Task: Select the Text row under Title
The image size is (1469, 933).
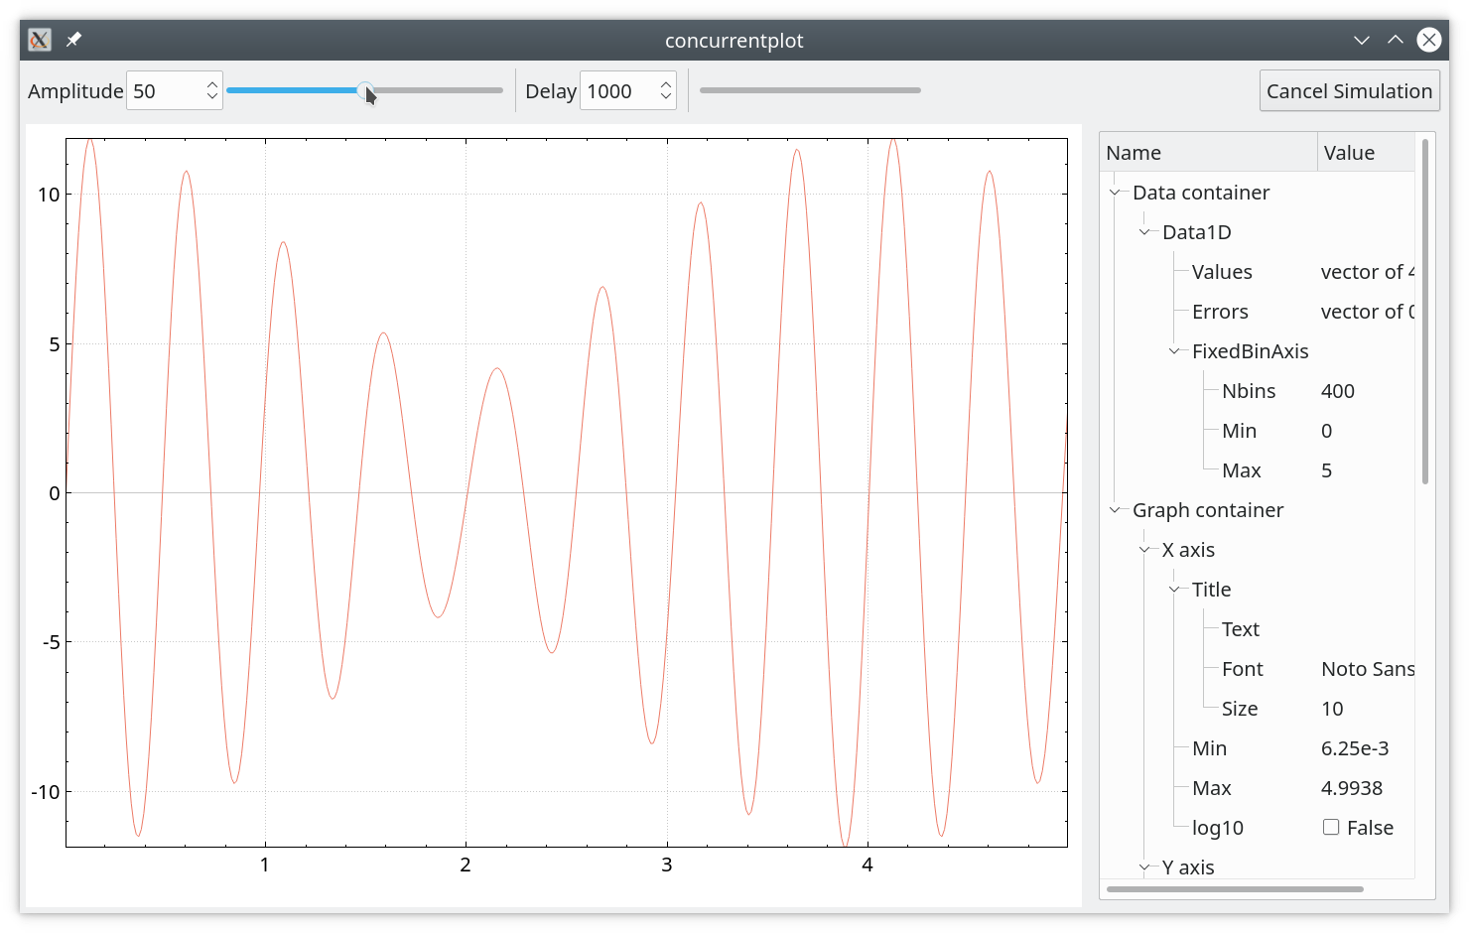Action: click(1259, 629)
